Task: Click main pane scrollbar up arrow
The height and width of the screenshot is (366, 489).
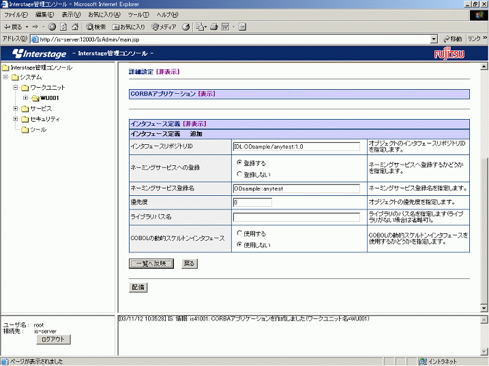Action: tap(484, 66)
